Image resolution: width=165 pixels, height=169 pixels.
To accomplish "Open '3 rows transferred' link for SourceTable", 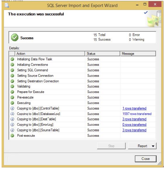I will tap(134, 130).
